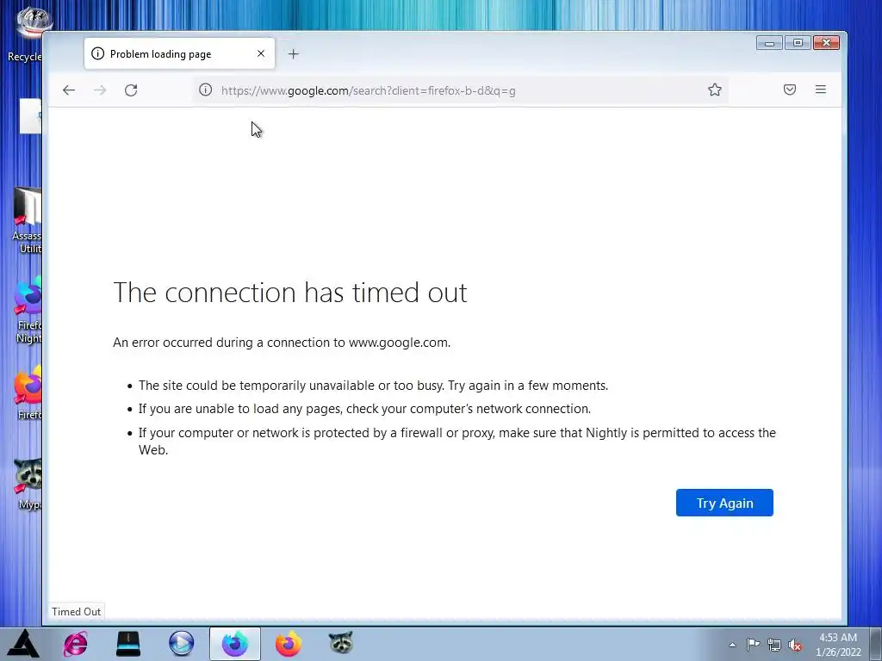Screen dimensions: 882x661
Task: Reload the current page
Action: point(131,90)
